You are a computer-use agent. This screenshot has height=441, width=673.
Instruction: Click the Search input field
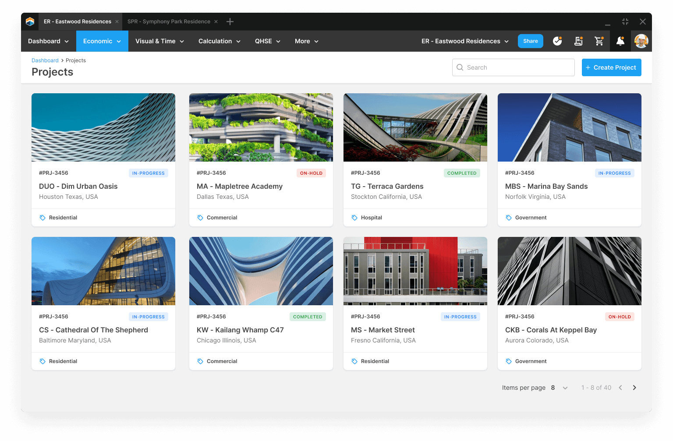(x=513, y=67)
